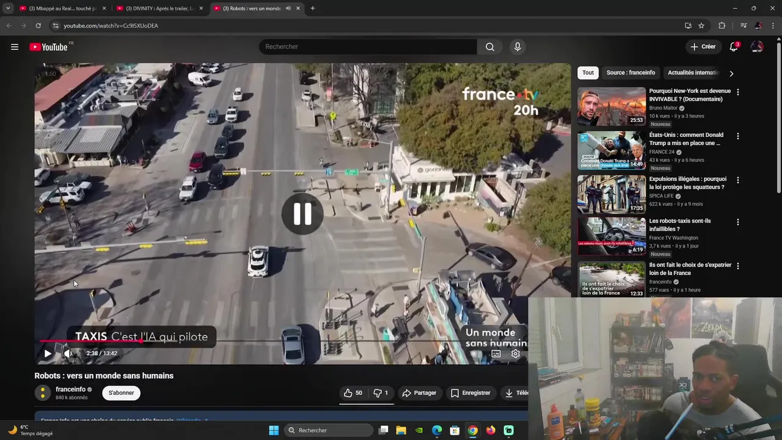Click the Télécharger download button
782x440 pixels.
click(516, 393)
